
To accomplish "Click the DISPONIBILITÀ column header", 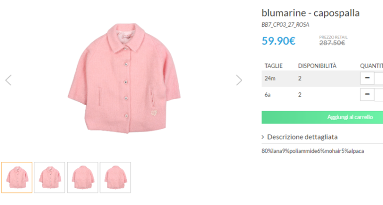I will [x=317, y=66].
